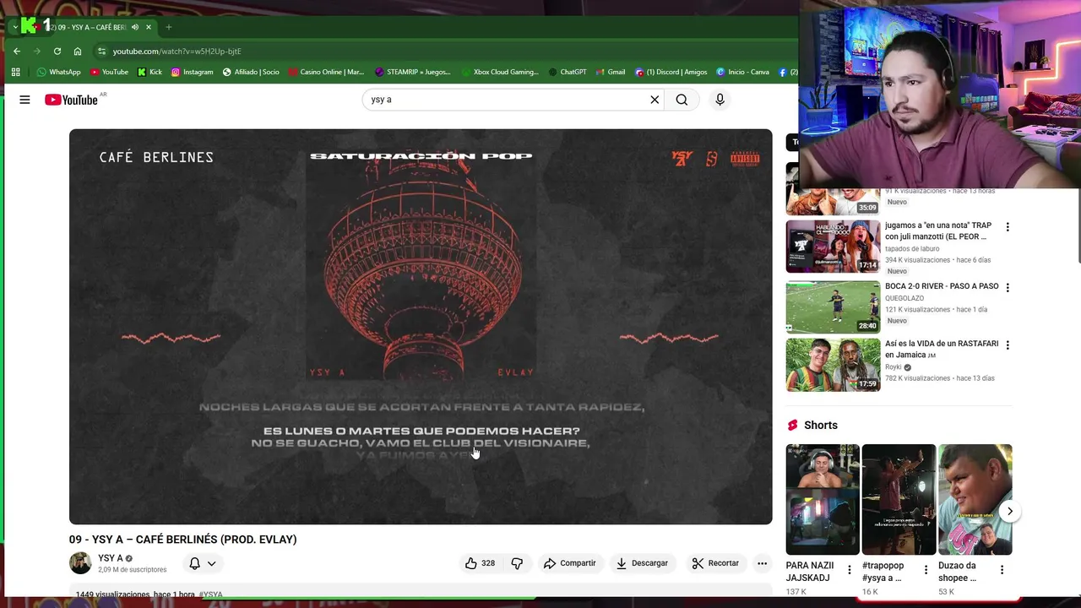
Task: Open the PARA NAZII JAJSKADJ short
Action: [x=823, y=499]
